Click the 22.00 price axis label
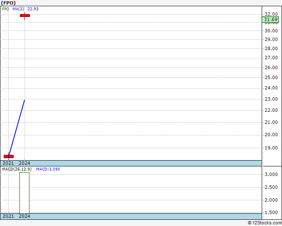282x226 pixels. coord(271,110)
